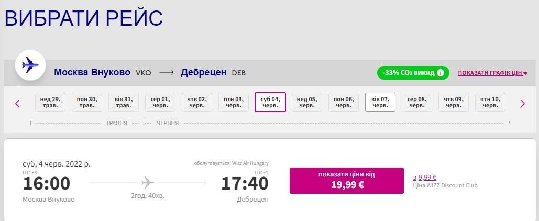Select date tab чтв 02 черв.
The width and height of the screenshot is (539, 221).
point(196,102)
